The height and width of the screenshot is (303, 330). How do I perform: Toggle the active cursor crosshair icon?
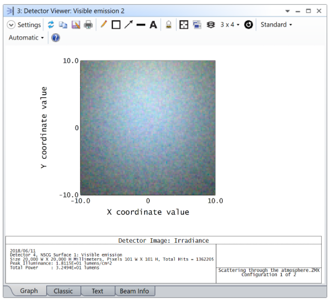click(183, 25)
